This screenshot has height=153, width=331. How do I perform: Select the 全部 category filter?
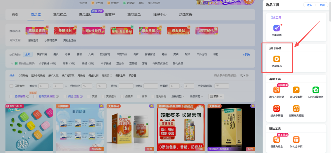pos(28,54)
